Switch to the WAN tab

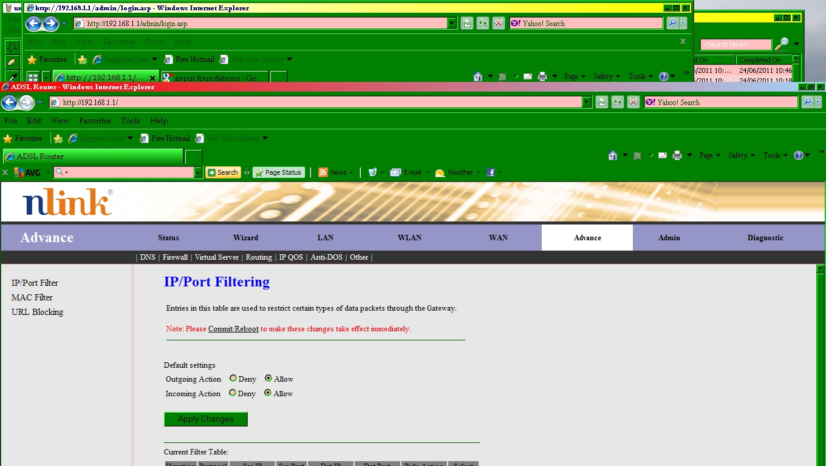tap(498, 237)
